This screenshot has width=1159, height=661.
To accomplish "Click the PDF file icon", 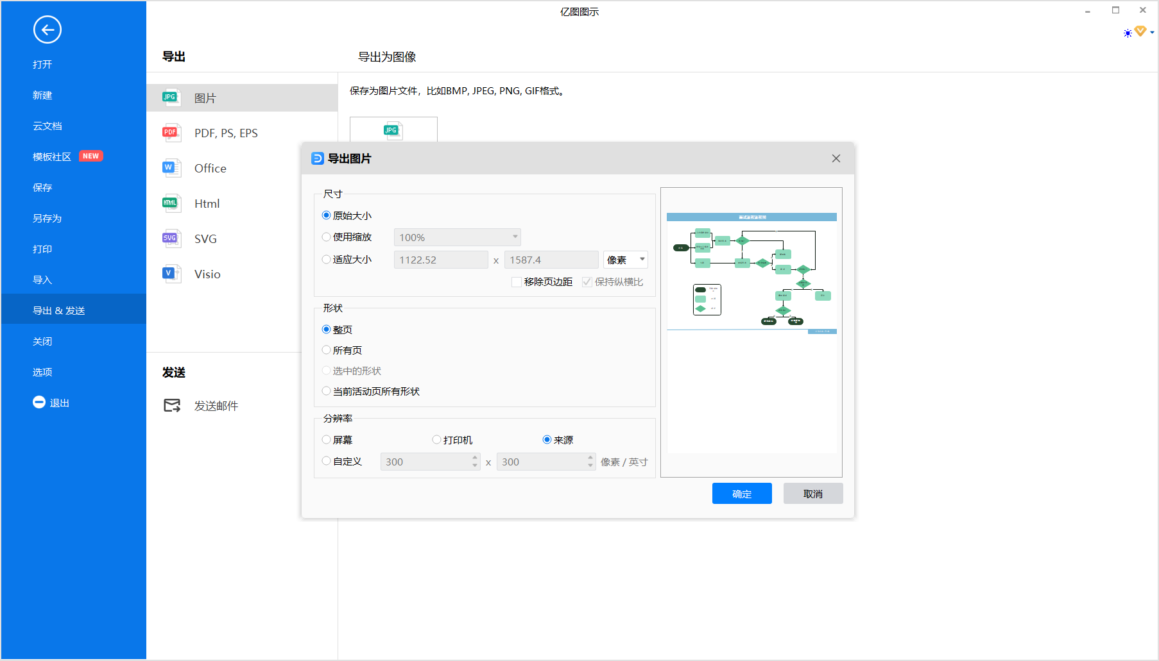I will pyautogui.click(x=171, y=133).
